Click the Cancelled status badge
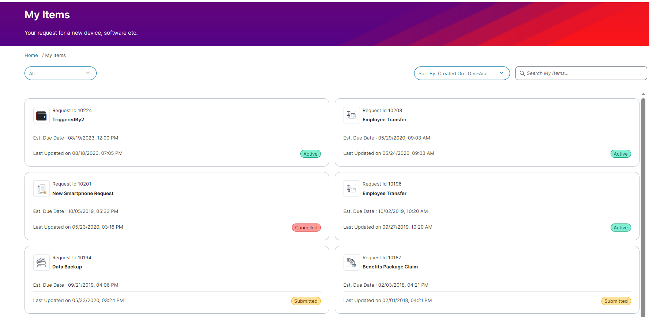This screenshot has height=317, width=649. 306,228
